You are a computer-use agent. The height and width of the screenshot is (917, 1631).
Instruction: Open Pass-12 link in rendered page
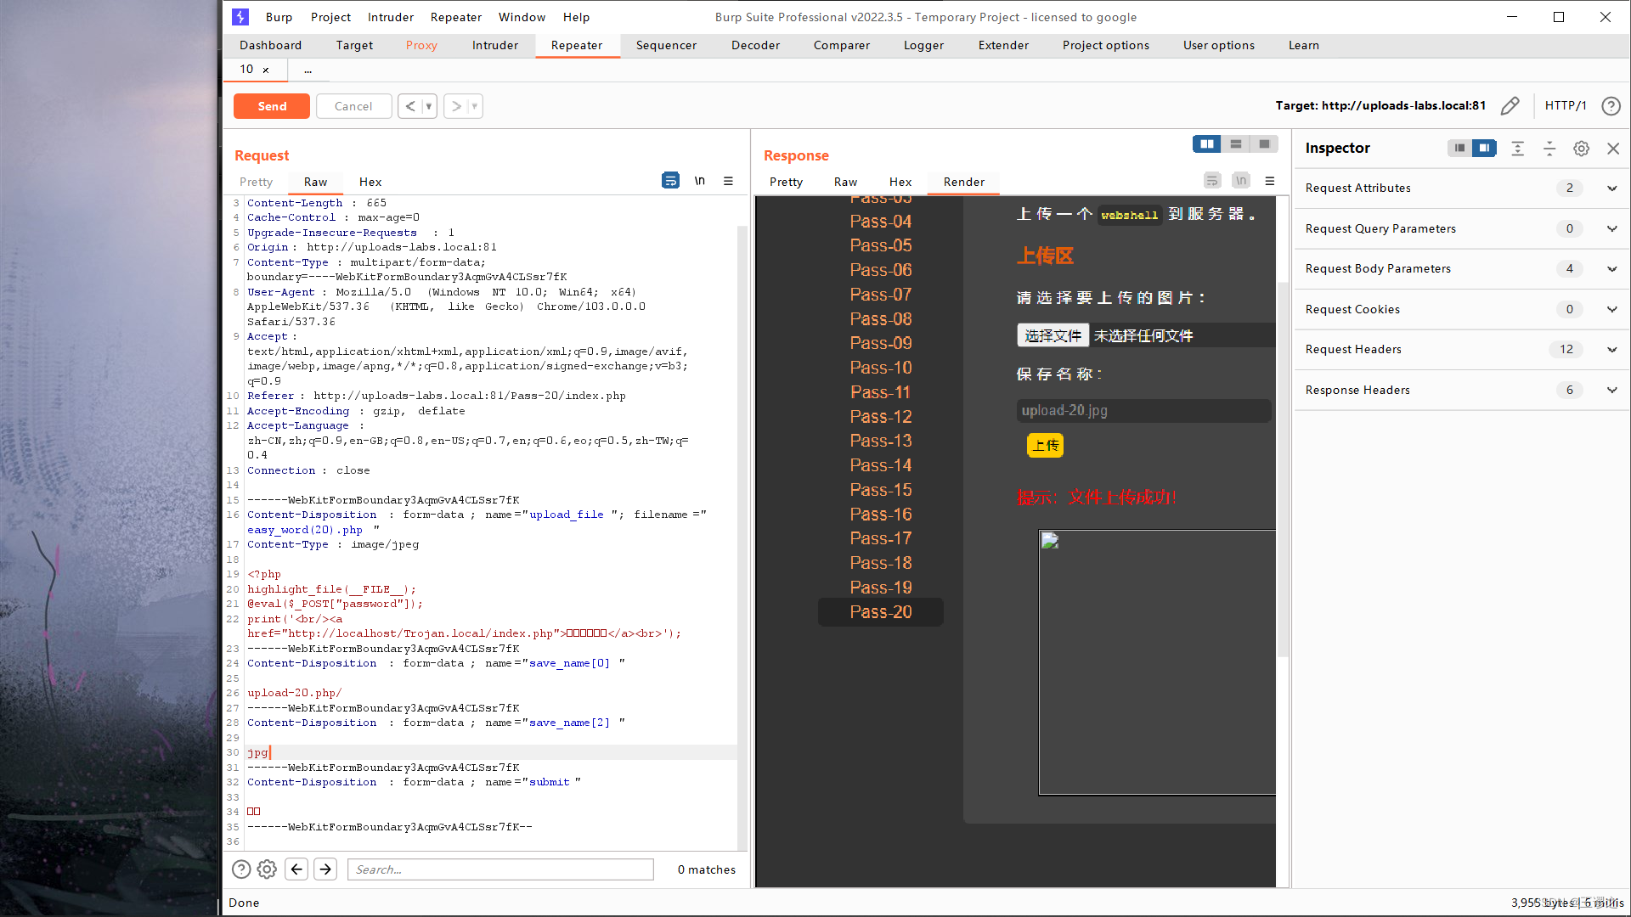pos(880,417)
